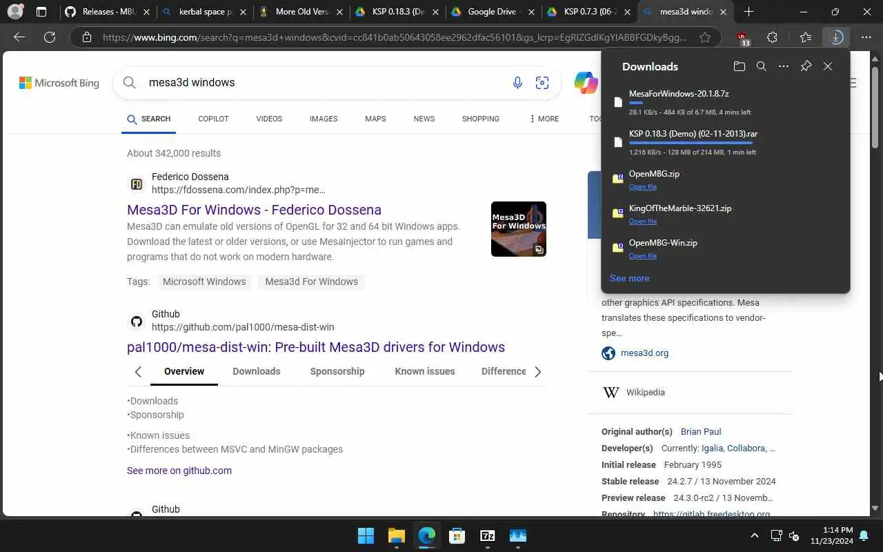This screenshot has height=552, width=883.
Task: Open the mesa3d.org link
Action: click(x=644, y=353)
